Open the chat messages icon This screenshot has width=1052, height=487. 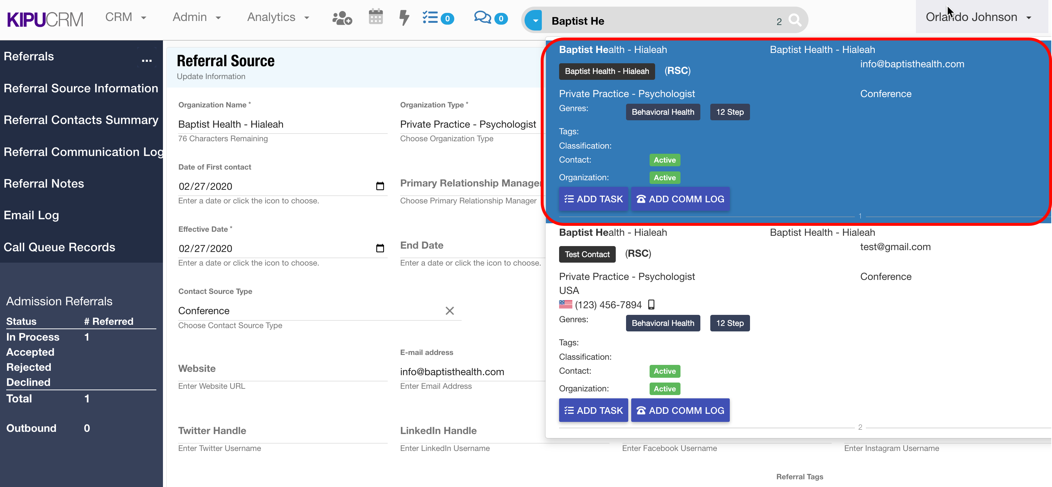coord(490,18)
